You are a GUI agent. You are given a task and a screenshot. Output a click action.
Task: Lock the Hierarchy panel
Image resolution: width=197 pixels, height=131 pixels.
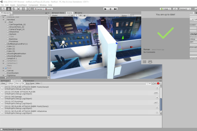(x=46, y=13)
